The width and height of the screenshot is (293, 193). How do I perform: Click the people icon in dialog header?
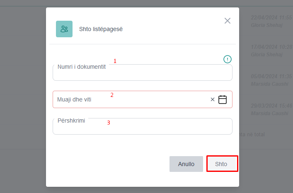(x=64, y=29)
